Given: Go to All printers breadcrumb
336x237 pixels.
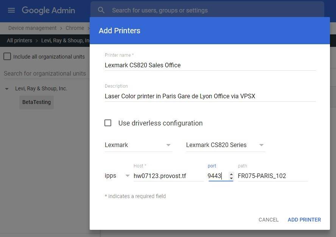Looking at the screenshot, I should (20, 40).
